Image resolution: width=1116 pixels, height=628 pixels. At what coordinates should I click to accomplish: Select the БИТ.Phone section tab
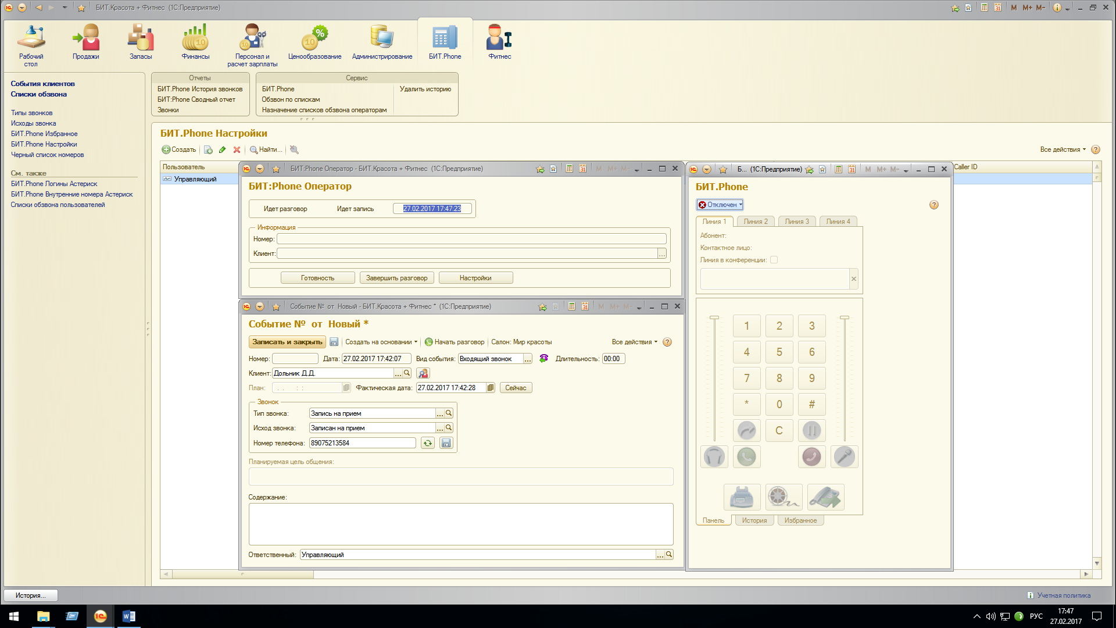click(x=445, y=42)
